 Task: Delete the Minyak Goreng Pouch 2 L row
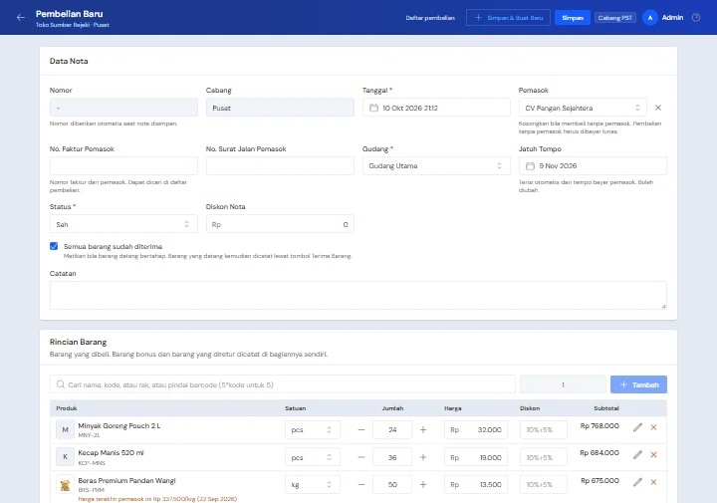pyautogui.click(x=653, y=427)
